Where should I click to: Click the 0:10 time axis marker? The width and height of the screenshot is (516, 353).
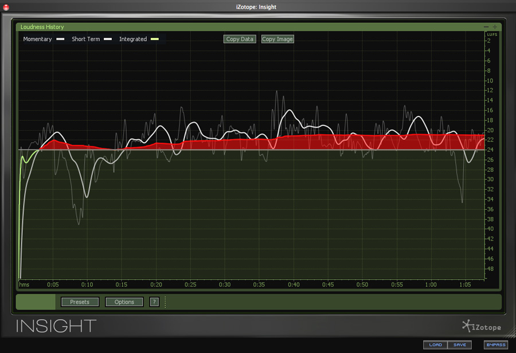(87, 285)
